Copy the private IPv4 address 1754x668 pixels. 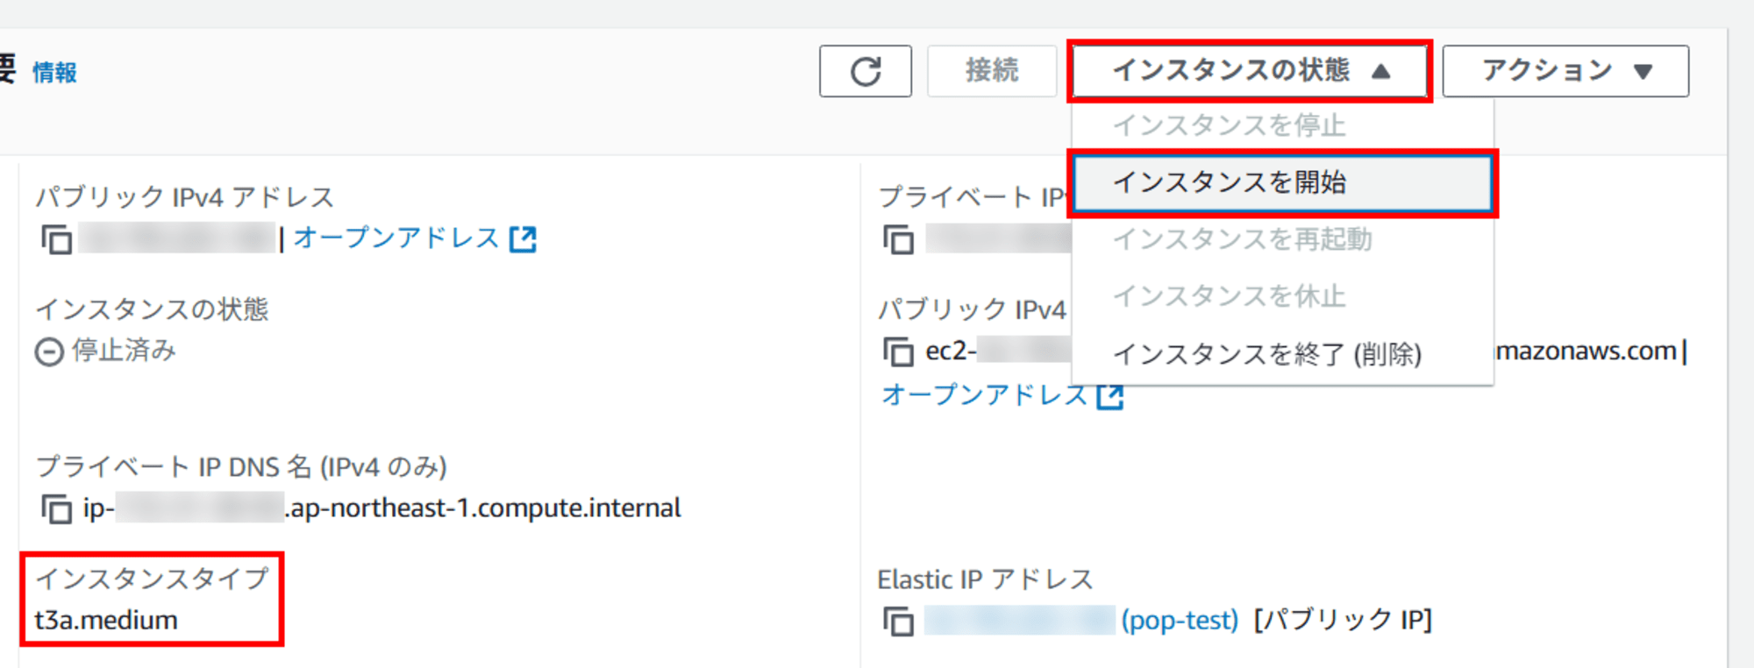(899, 238)
